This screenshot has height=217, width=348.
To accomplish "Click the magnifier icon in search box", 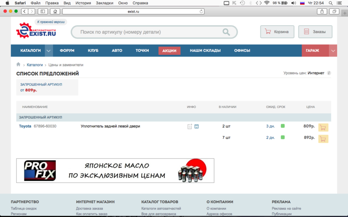I will [226, 32].
